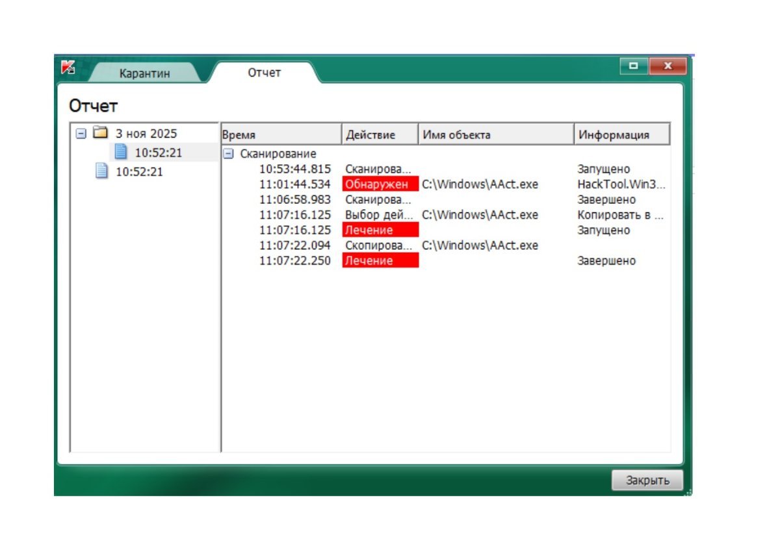
Task: Click the Сканирова… cell in the 11:06:58.983 row
Action: point(378,200)
